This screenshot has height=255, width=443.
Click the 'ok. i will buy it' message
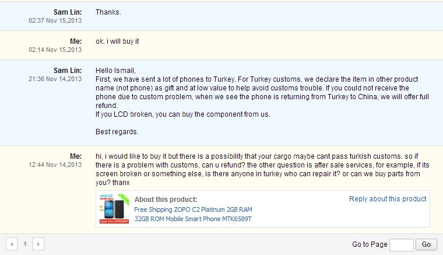(117, 41)
